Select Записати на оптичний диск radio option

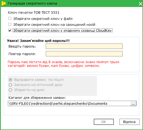[10, 85]
